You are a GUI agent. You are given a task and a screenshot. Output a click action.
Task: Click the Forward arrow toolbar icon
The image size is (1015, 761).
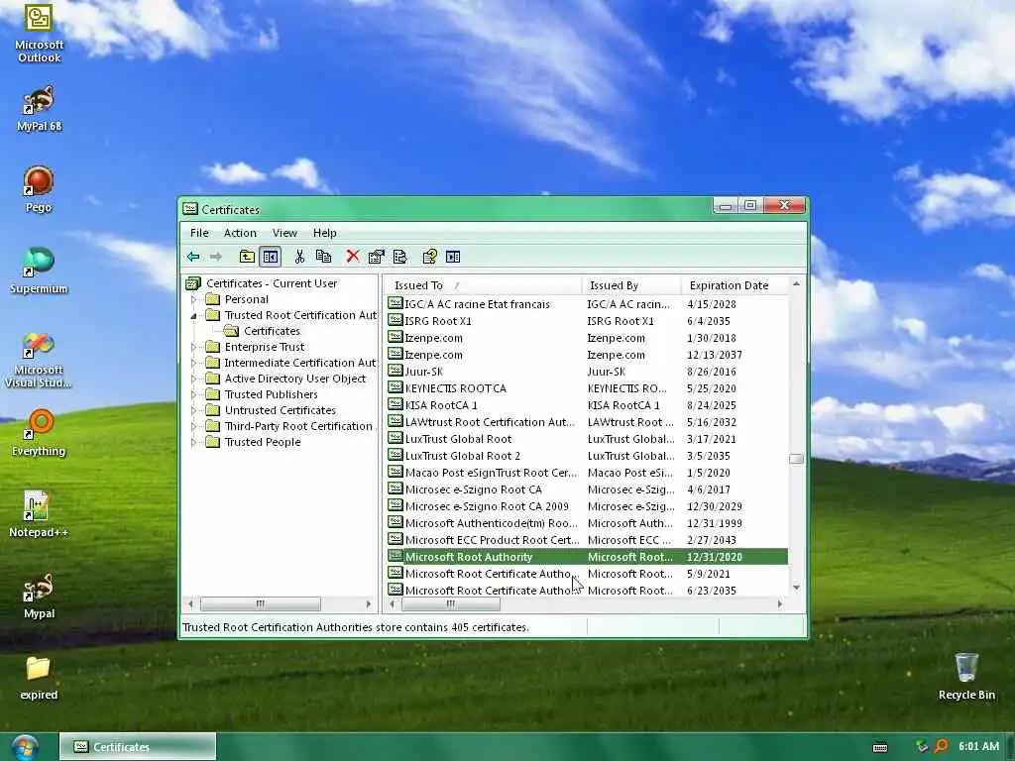click(216, 257)
